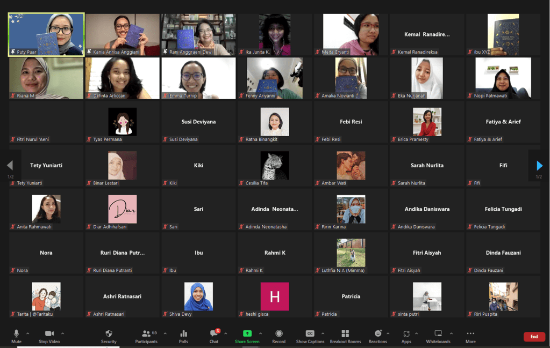This screenshot has height=348, width=550.
Task: Open the Chat panel
Action: click(214, 336)
